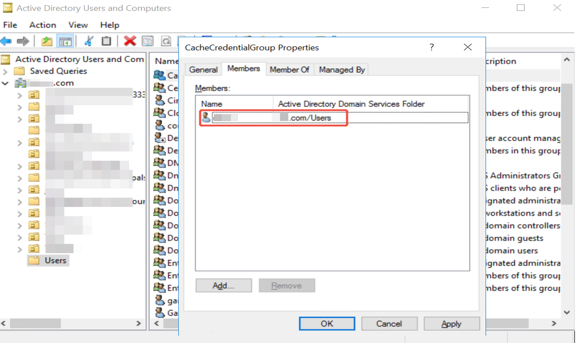Click the 'omain users' description text
This screenshot has width=577, height=343.
point(512,251)
